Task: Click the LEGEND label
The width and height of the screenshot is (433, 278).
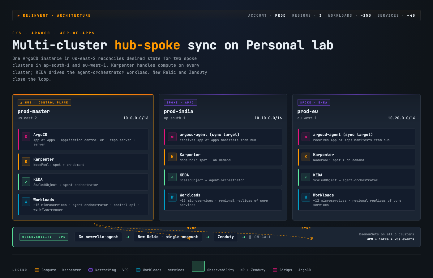Action: pyautogui.click(x=19, y=270)
